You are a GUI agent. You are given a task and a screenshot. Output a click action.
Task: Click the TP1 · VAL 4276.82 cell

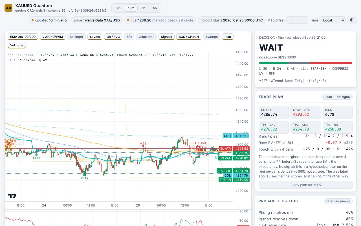[274, 127]
